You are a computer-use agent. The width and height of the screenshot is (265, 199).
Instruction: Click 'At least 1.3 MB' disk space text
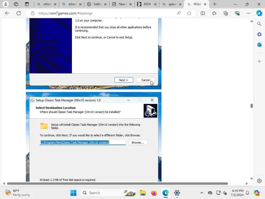(68, 180)
